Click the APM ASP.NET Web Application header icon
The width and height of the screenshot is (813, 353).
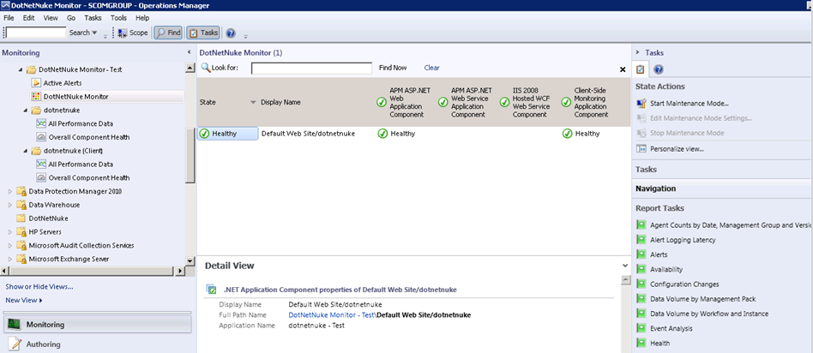tap(382, 102)
